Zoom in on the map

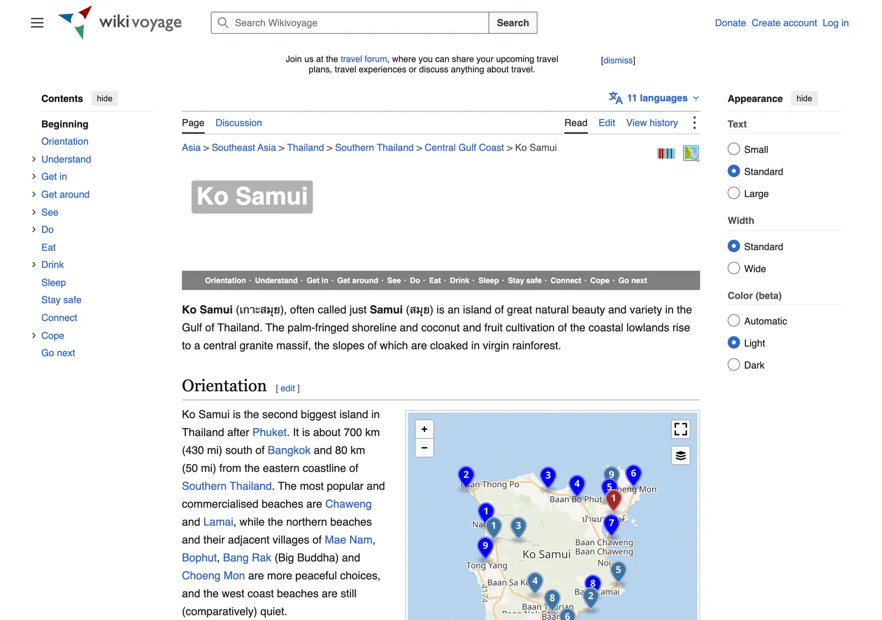pos(424,429)
